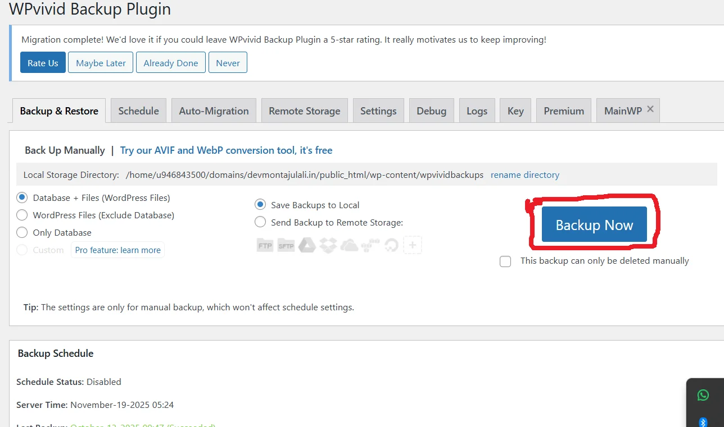The height and width of the screenshot is (427, 724).
Task: Open the Auto-Migration tab
Action: coord(214,111)
